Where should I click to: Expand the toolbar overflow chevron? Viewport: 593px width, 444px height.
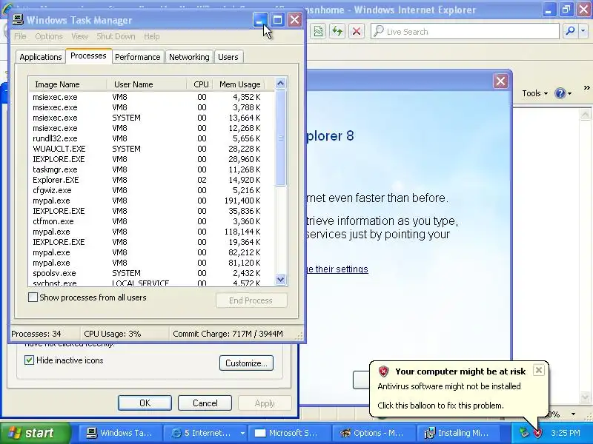click(586, 88)
